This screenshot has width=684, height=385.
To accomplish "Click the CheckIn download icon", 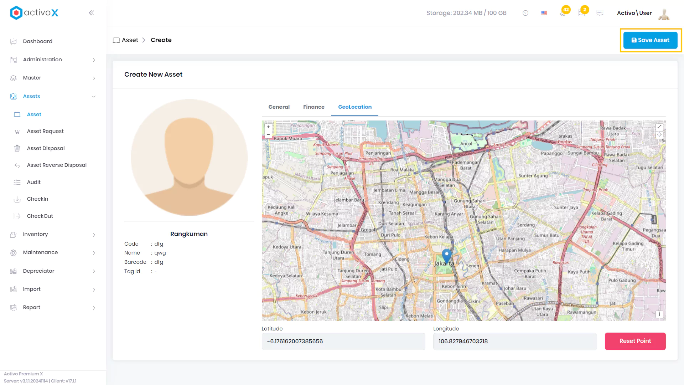I will pyautogui.click(x=17, y=199).
